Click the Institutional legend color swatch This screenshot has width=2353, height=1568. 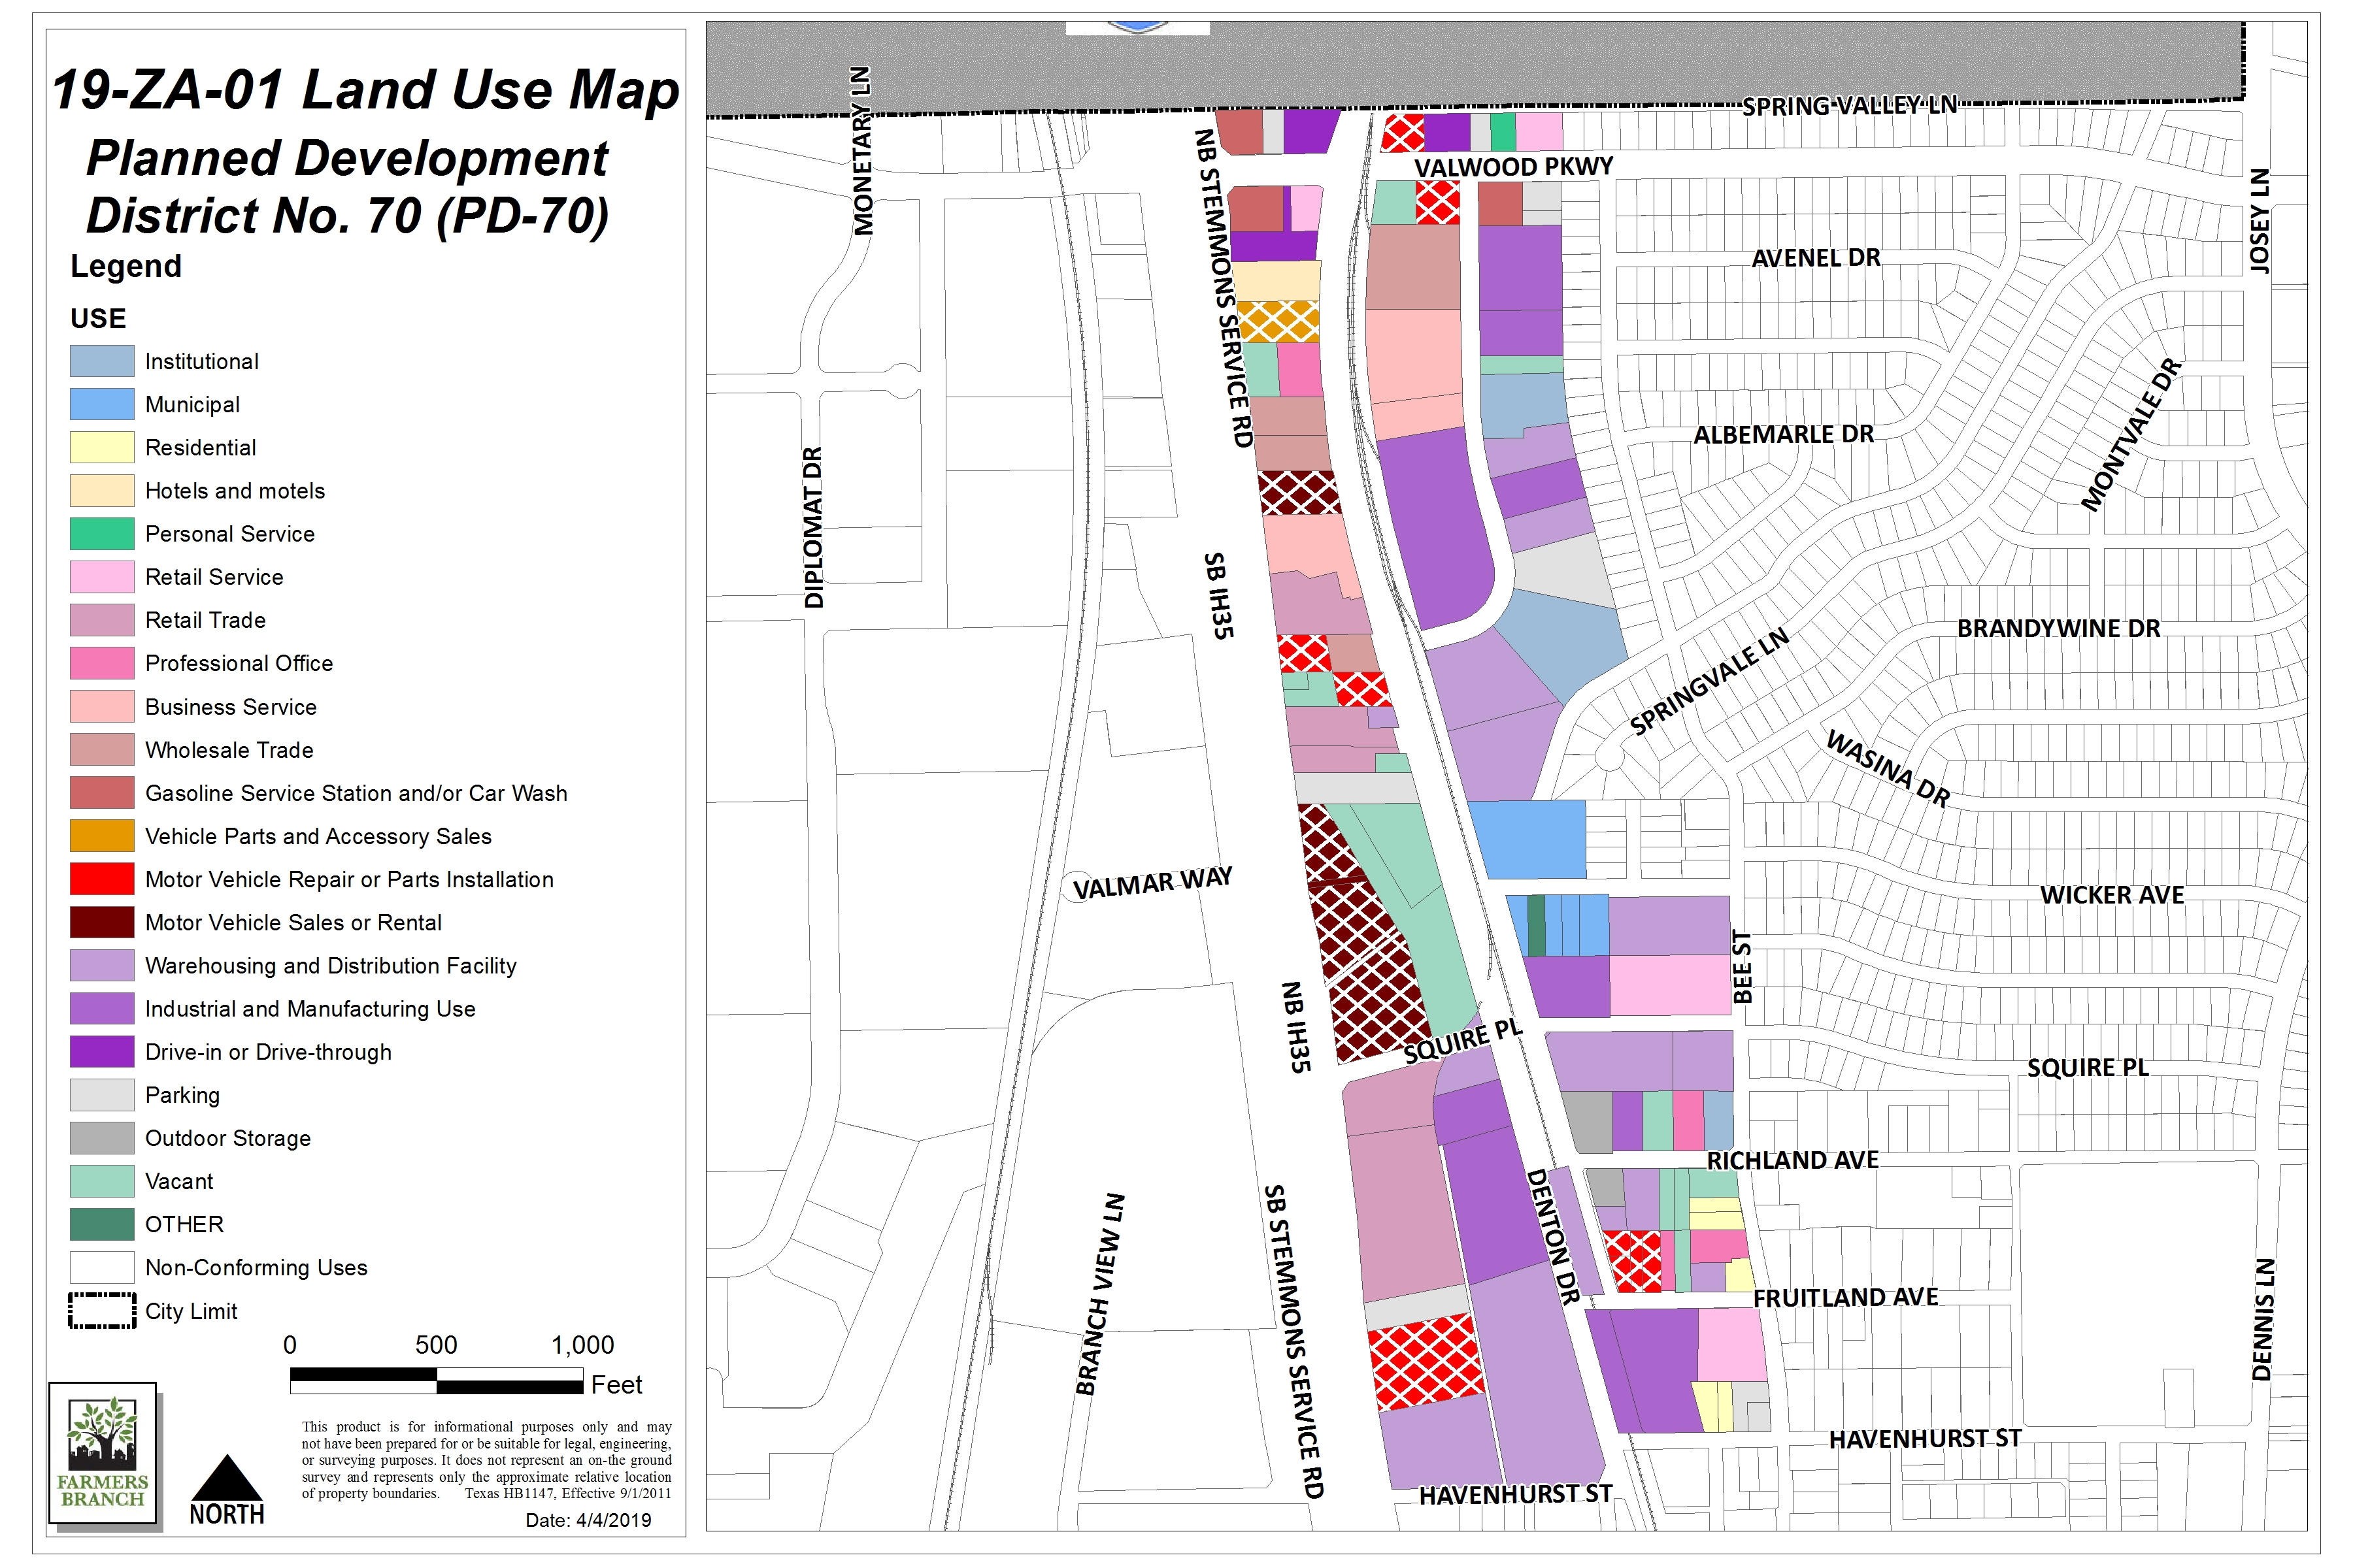(x=102, y=361)
